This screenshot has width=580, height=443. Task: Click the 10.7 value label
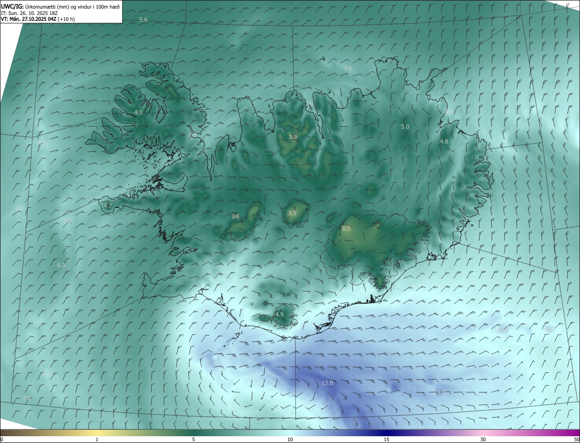pyautogui.click(x=550, y=330)
